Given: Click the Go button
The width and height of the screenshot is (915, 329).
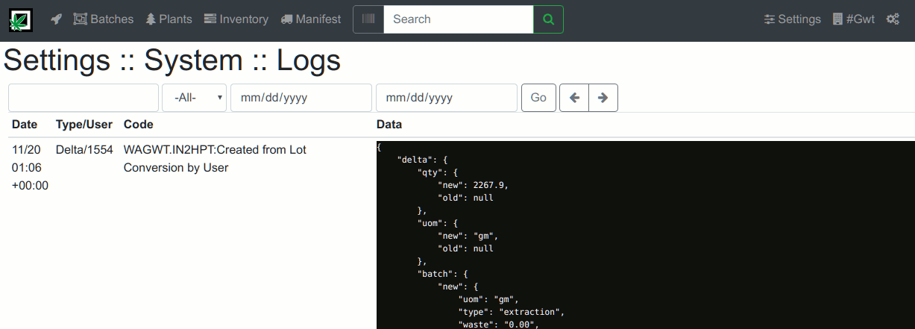Looking at the screenshot, I should pos(538,98).
